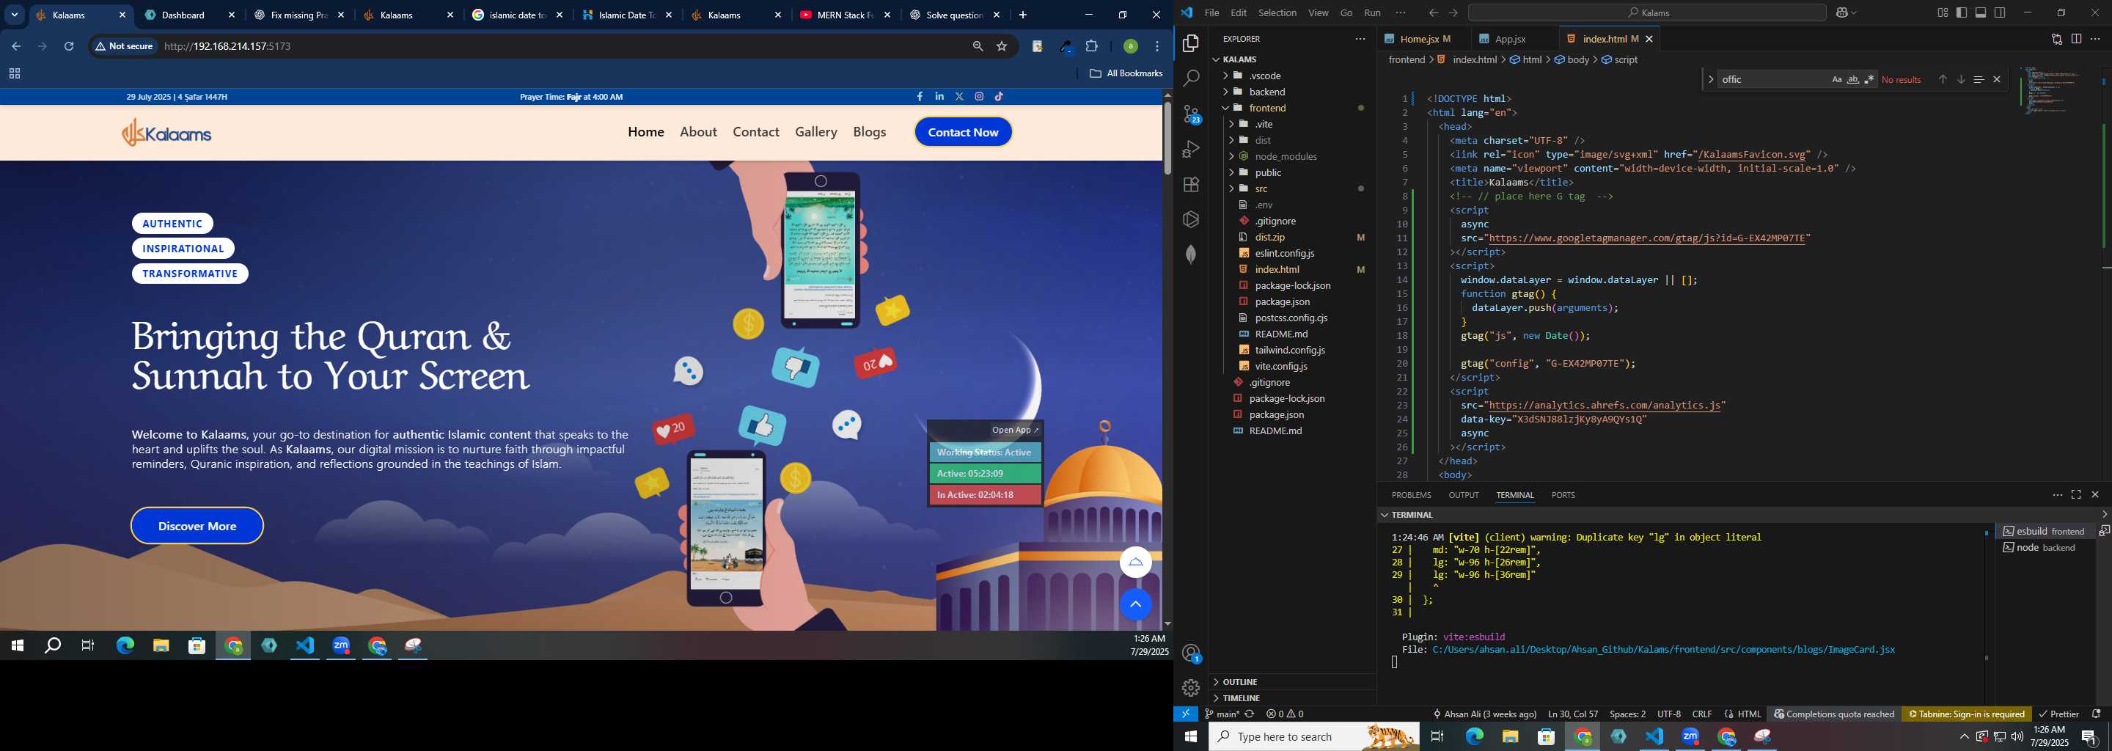Image resolution: width=2112 pixels, height=751 pixels.
Task: Open the MongoDB leaf icon in activity bar
Action: pos(1190,254)
